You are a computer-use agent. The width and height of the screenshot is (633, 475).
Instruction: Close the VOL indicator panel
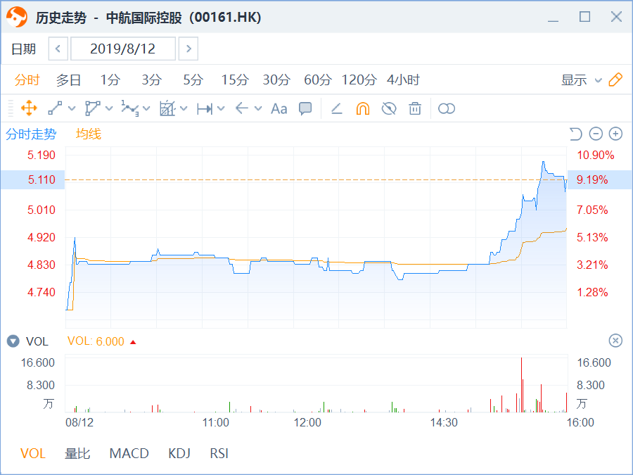tap(615, 341)
